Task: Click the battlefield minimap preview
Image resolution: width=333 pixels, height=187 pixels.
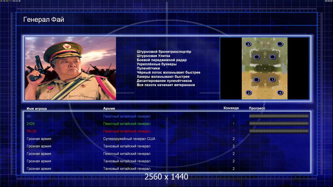Action: pyautogui.click(x=265, y=68)
